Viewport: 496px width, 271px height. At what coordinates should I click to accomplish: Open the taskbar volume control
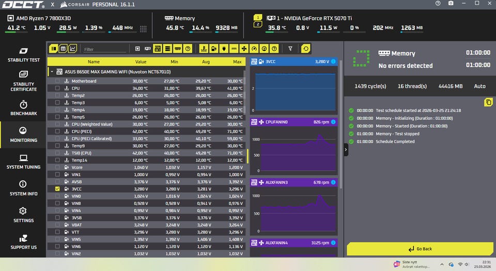click(467, 264)
